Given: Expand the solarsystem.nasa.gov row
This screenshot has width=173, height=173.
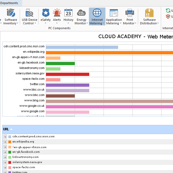Looking at the screenshot, I should (x=5, y=162).
